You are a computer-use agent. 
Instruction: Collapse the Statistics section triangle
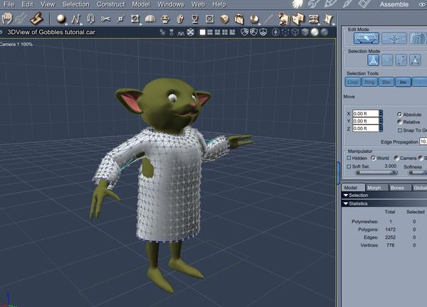click(x=346, y=203)
